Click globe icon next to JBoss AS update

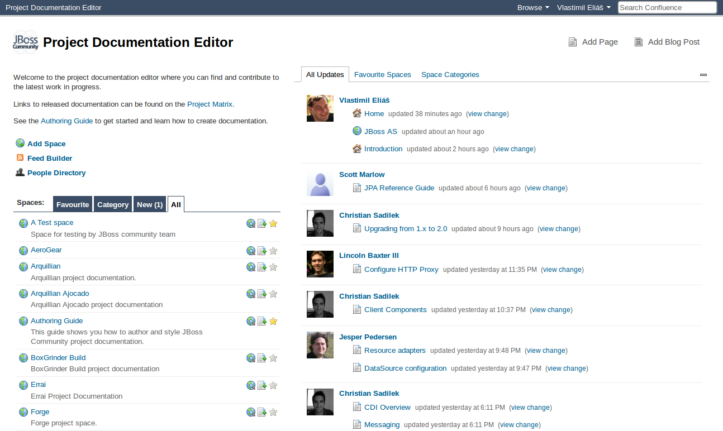point(357,131)
